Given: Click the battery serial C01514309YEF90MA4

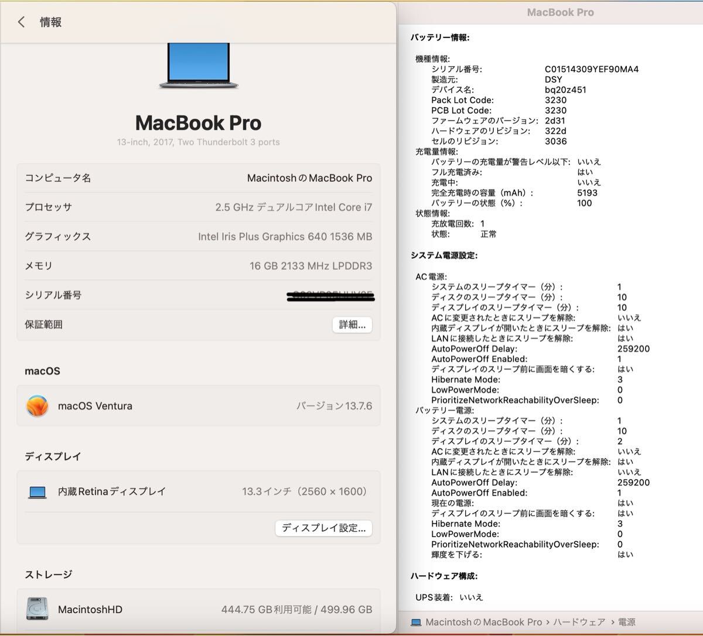Looking at the screenshot, I should coord(592,69).
